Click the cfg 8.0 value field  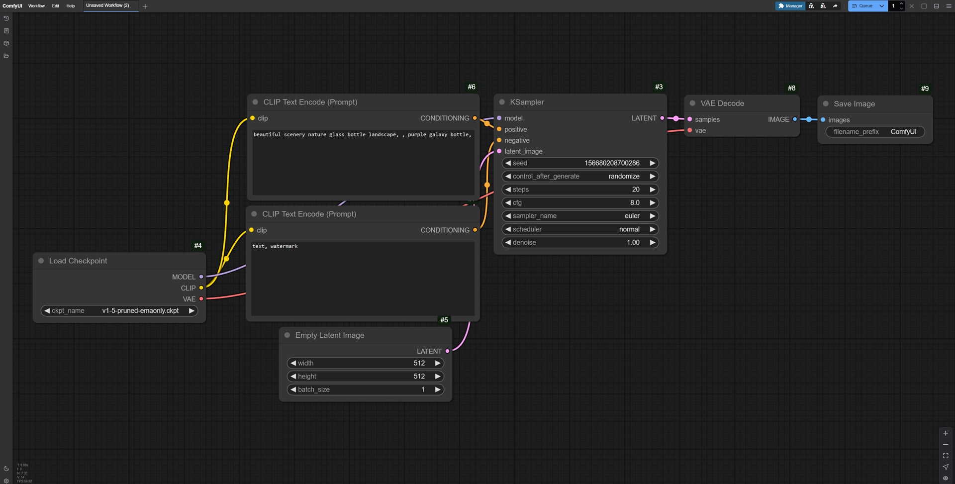pos(580,203)
